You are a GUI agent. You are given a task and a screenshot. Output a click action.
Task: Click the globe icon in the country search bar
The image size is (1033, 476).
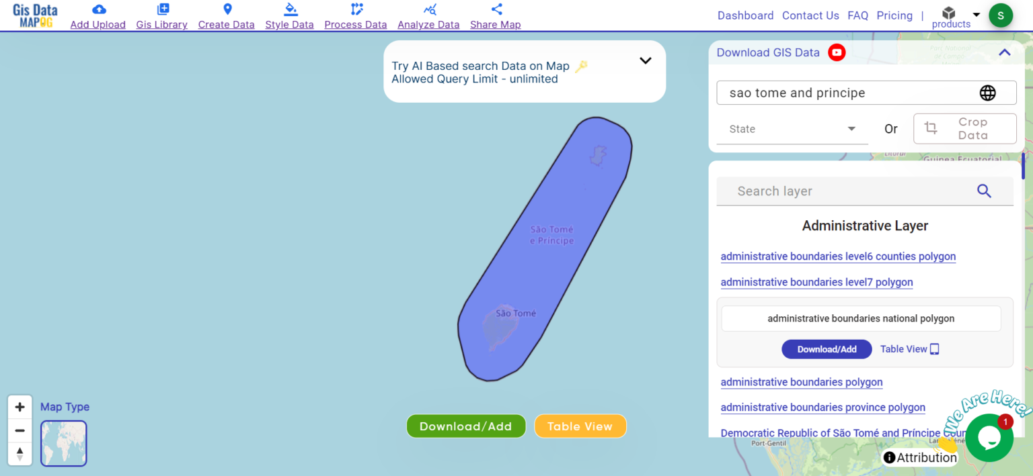click(x=987, y=93)
